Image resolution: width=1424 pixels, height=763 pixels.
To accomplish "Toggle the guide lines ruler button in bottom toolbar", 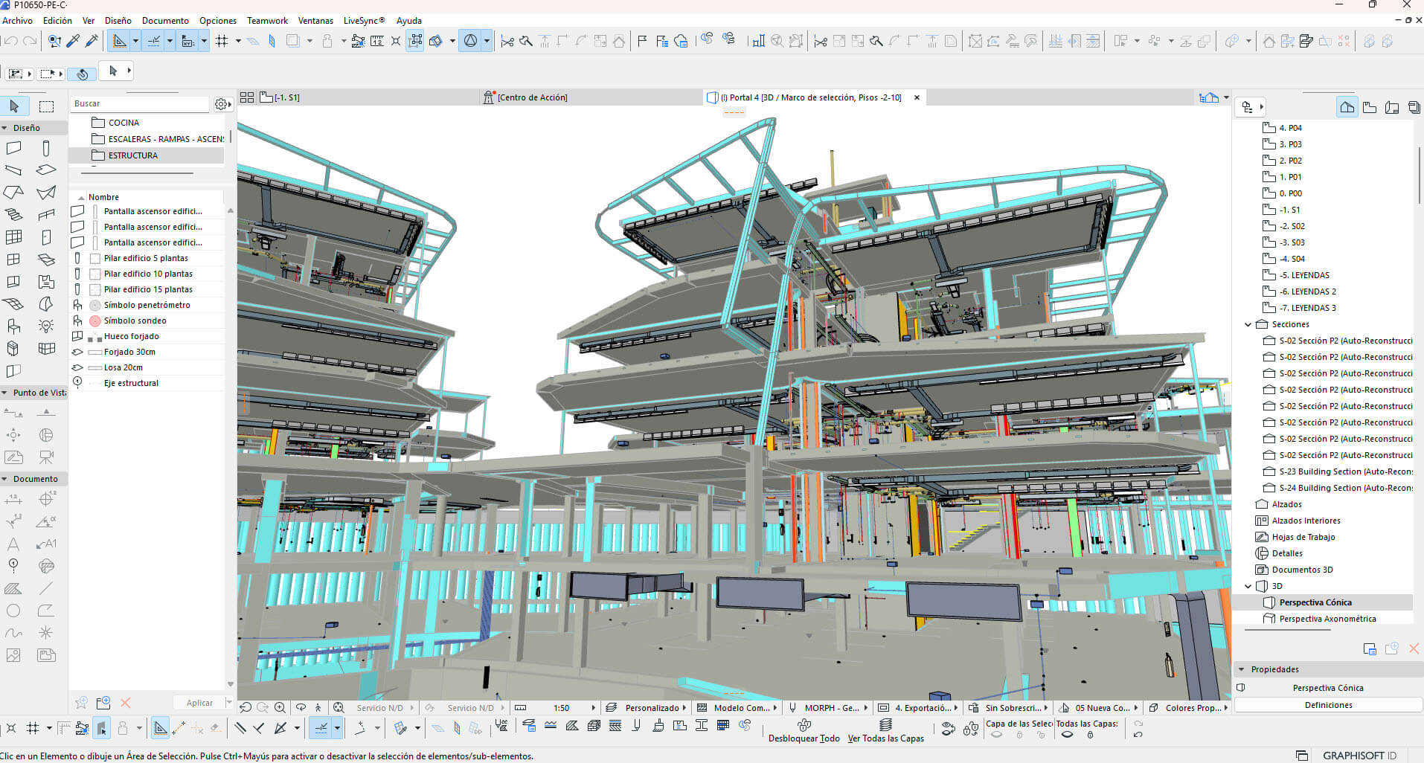I will tap(160, 728).
